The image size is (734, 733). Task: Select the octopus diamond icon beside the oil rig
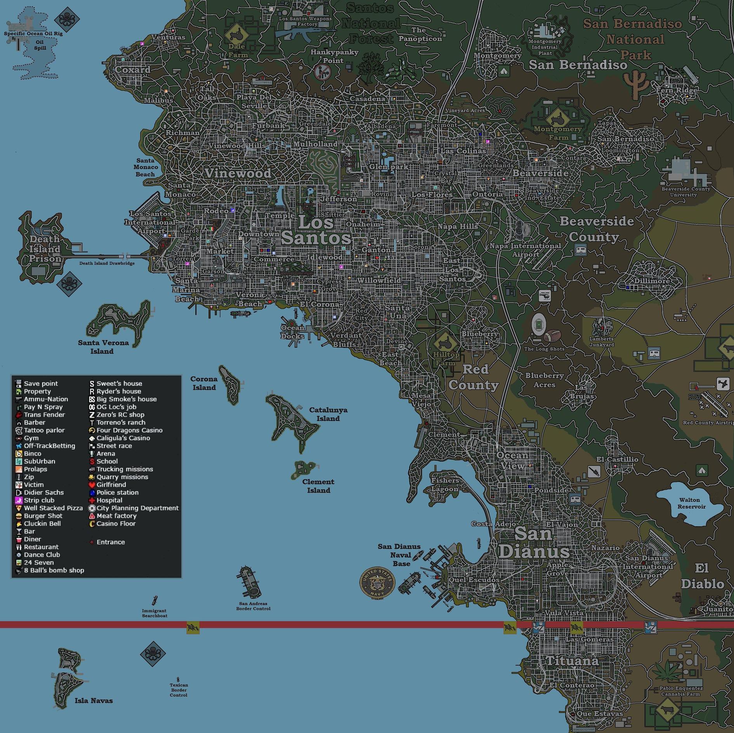[67, 19]
